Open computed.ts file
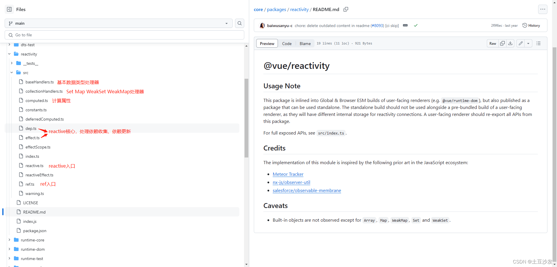This screenshot has height=267, width=557. coord(37,101)
